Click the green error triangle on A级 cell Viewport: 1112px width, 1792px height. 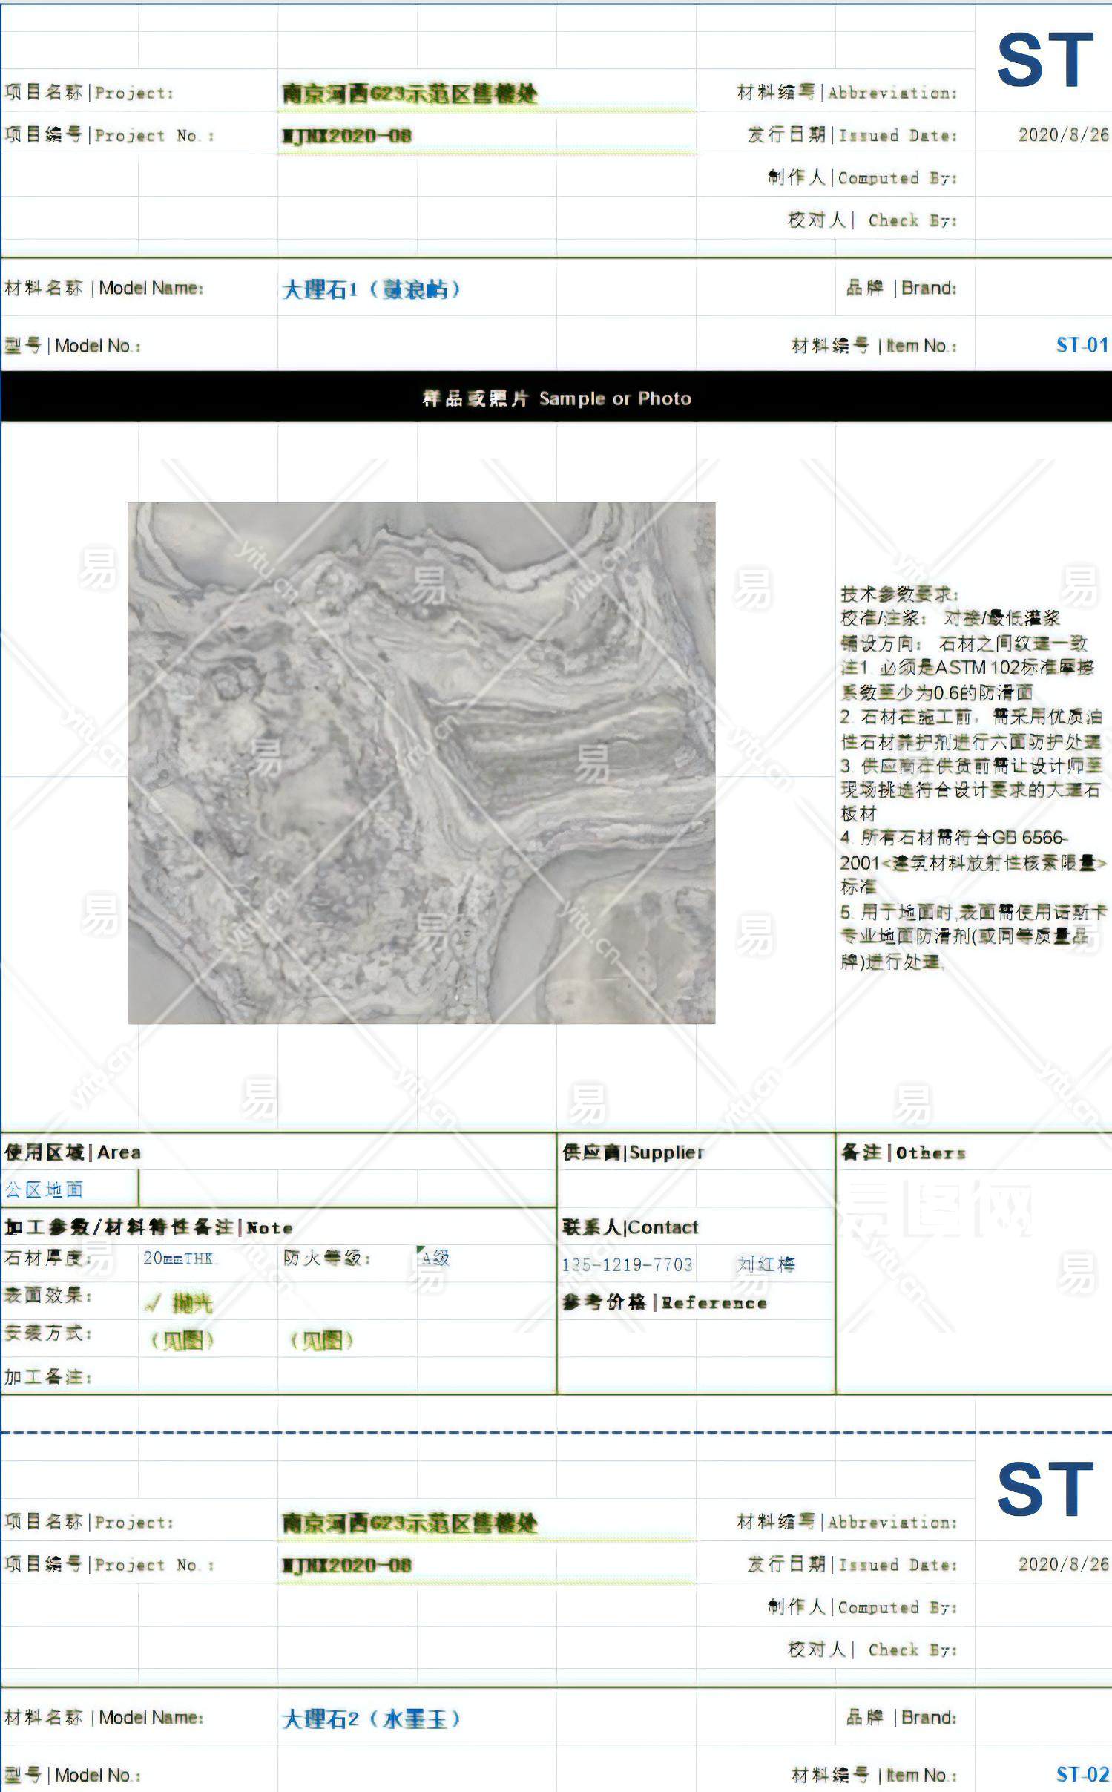[420, 1250]
